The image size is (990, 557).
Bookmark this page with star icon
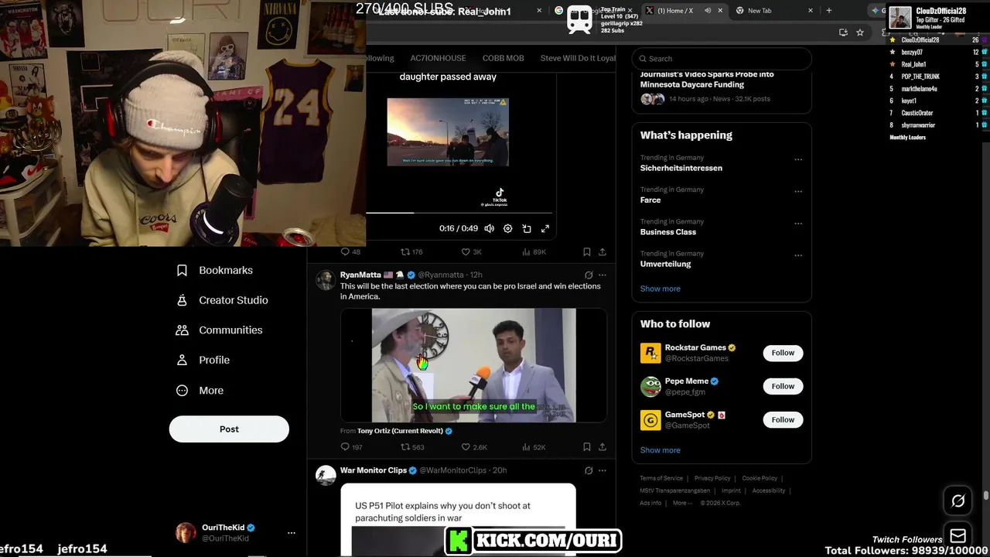click(860, 32)
